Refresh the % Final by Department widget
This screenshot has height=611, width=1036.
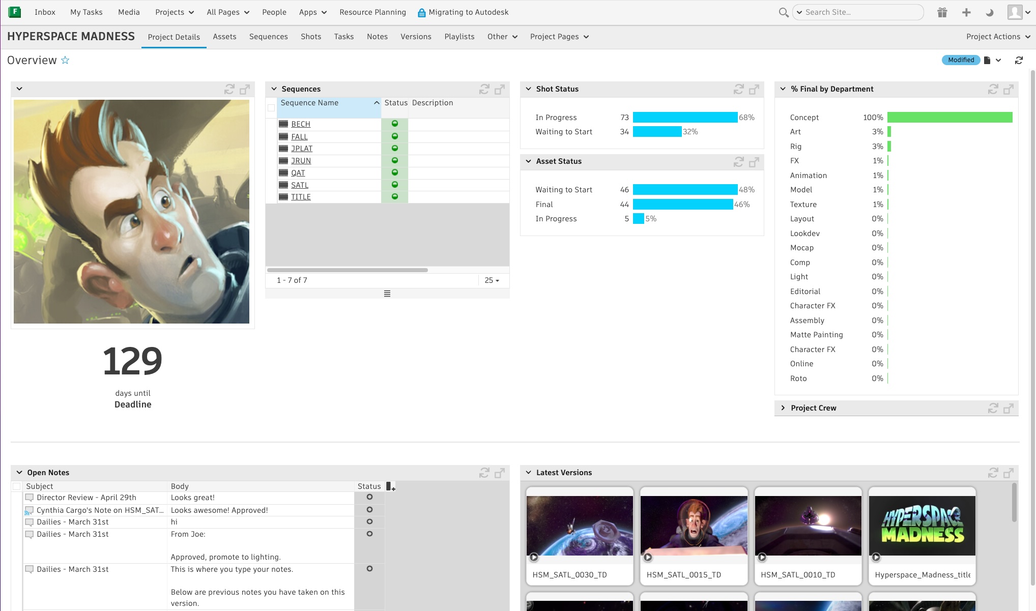[x=993, y=89]
